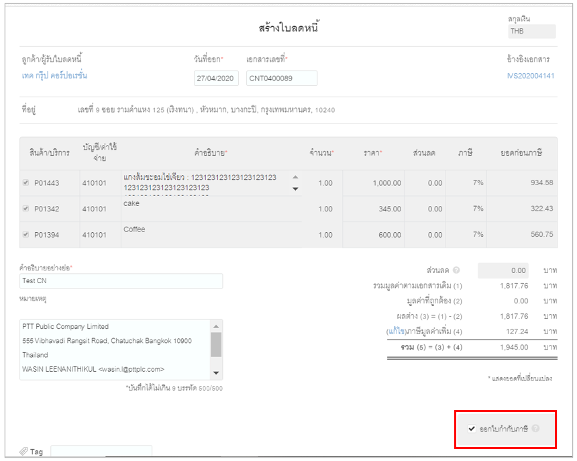Click discount cell in P01394 row
This screenshot has height=461, width=577.
(x=425, y=234)
